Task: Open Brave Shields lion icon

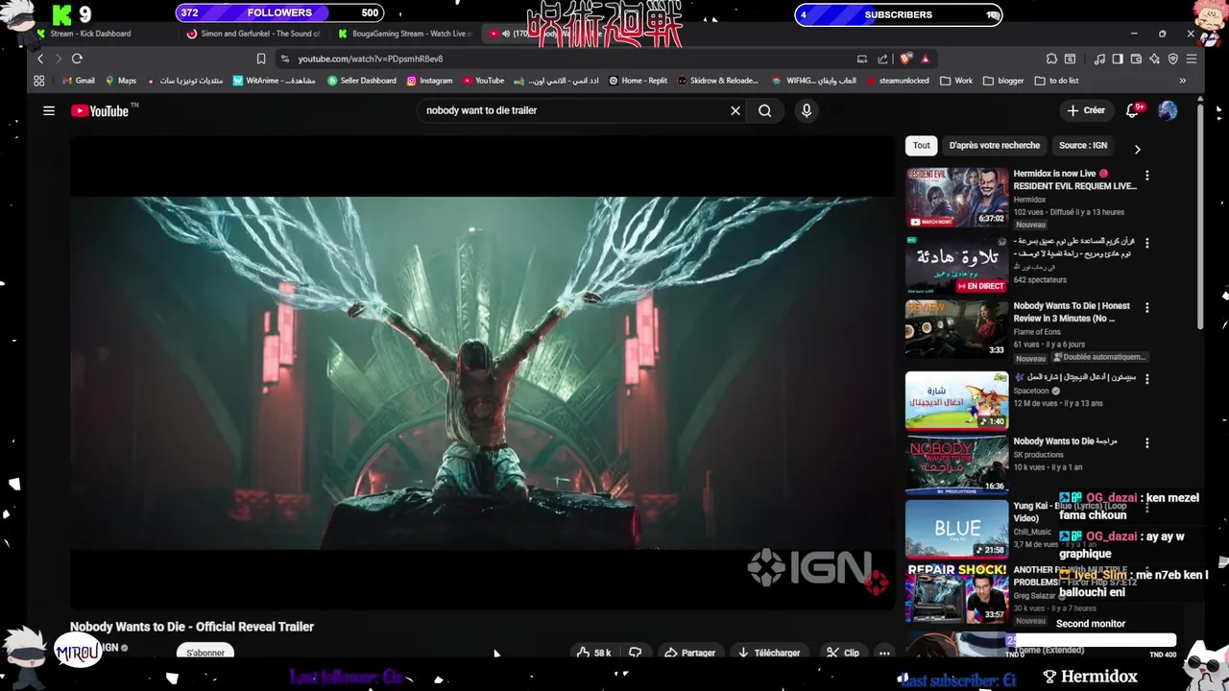Action: point(905,59)
